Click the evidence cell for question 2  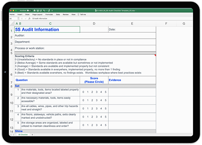click(132, 100)
